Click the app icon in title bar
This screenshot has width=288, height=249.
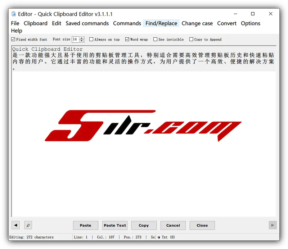click(14, 14)
